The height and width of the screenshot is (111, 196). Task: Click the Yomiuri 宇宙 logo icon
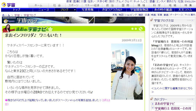(x=4, y=5)
